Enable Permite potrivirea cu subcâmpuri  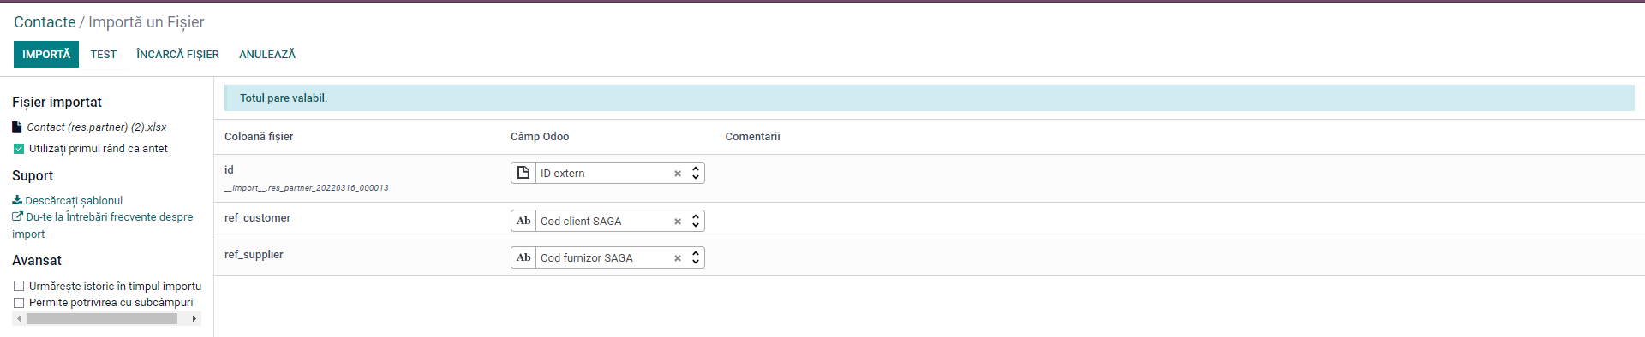point(19,303)
